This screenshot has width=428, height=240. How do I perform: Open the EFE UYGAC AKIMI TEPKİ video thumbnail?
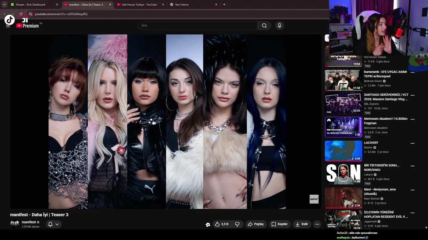click(343, 80)
